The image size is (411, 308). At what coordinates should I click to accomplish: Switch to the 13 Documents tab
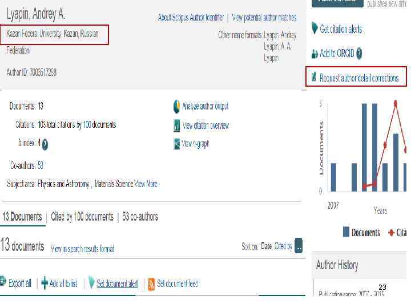click(22, 217)
